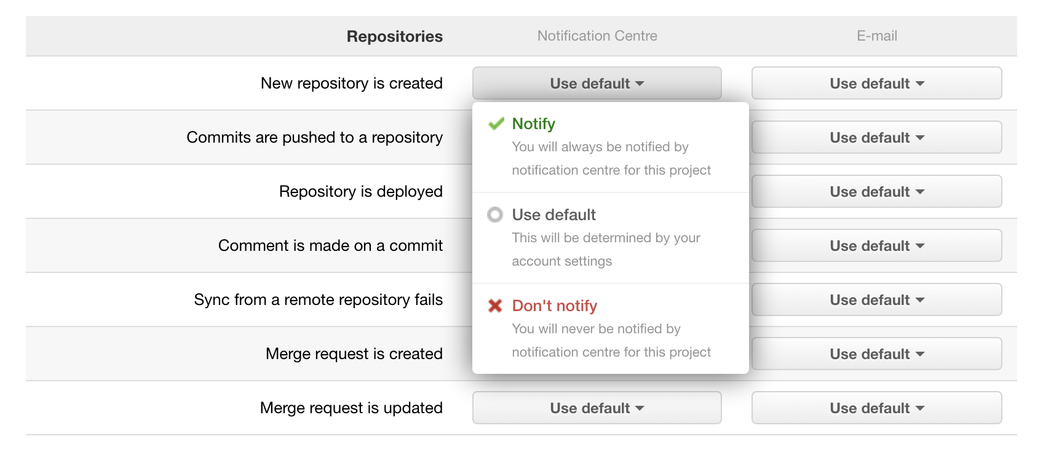Expand E-mail dropdown for Merge request is updated
1043x455 pixels.
pos(876,408)
